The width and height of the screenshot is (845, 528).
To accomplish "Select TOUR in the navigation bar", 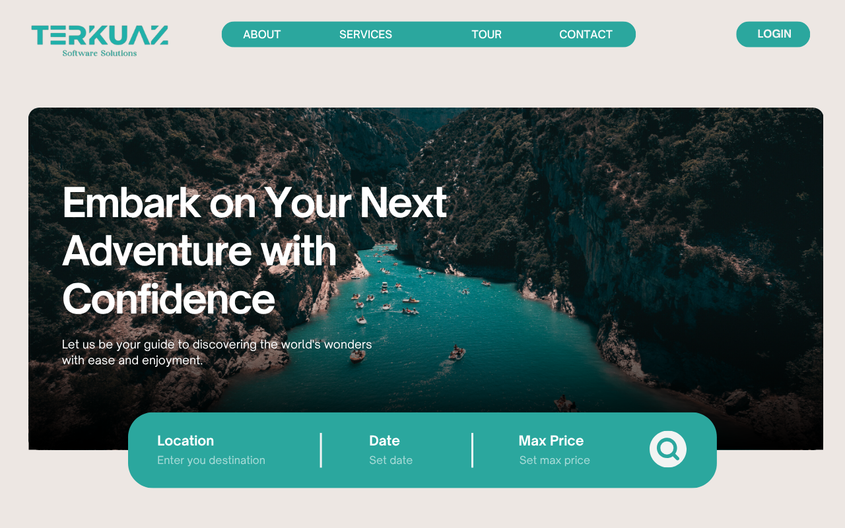I will click(487, 34).
